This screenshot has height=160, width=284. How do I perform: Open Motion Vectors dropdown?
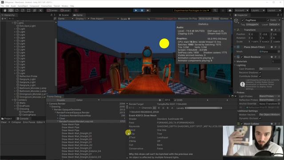point(269,115)
